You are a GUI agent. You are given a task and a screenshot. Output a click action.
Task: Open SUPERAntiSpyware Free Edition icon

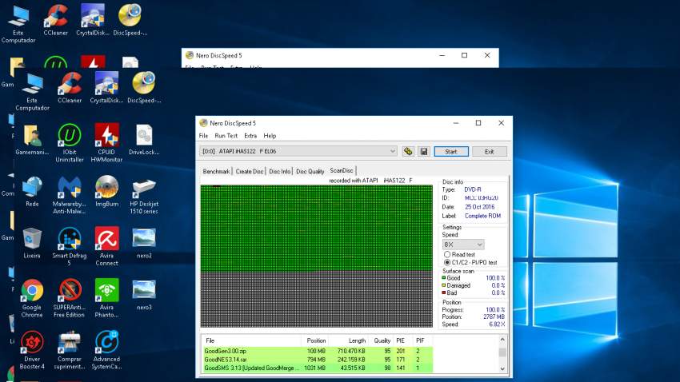70,298
